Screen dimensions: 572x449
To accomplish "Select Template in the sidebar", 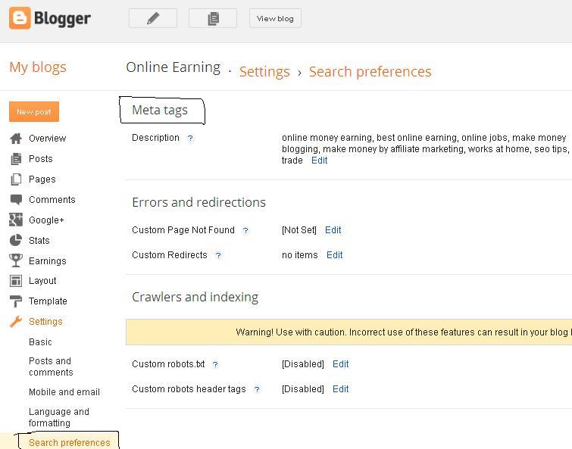I will pos(48,301).
